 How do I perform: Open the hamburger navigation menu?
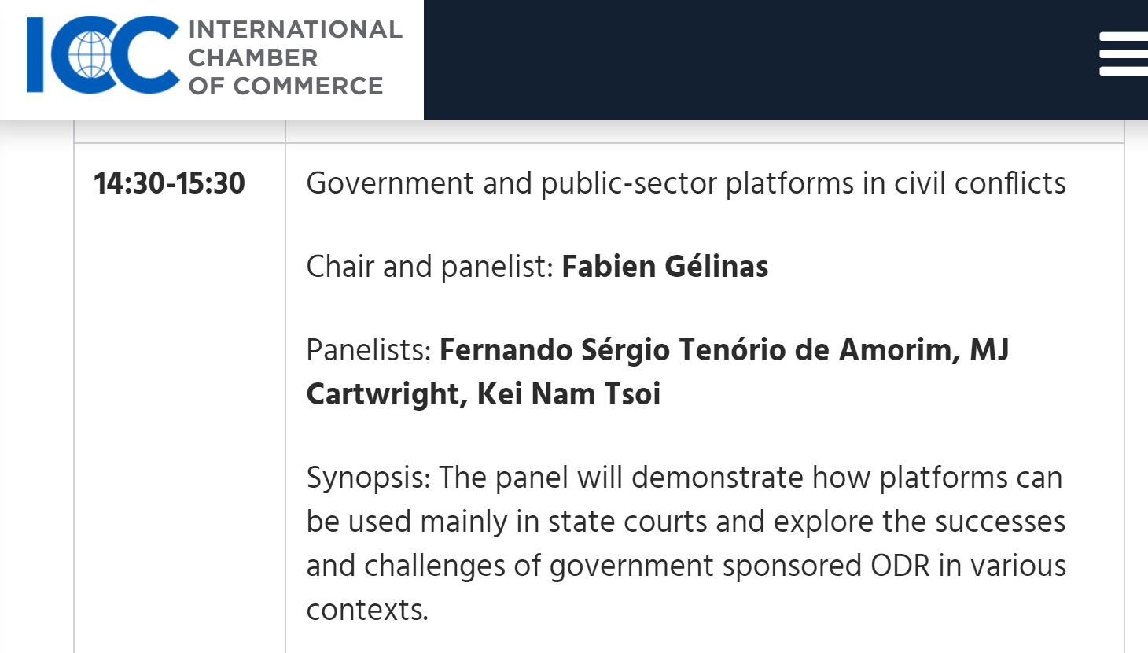click(x=1124, y=53)
